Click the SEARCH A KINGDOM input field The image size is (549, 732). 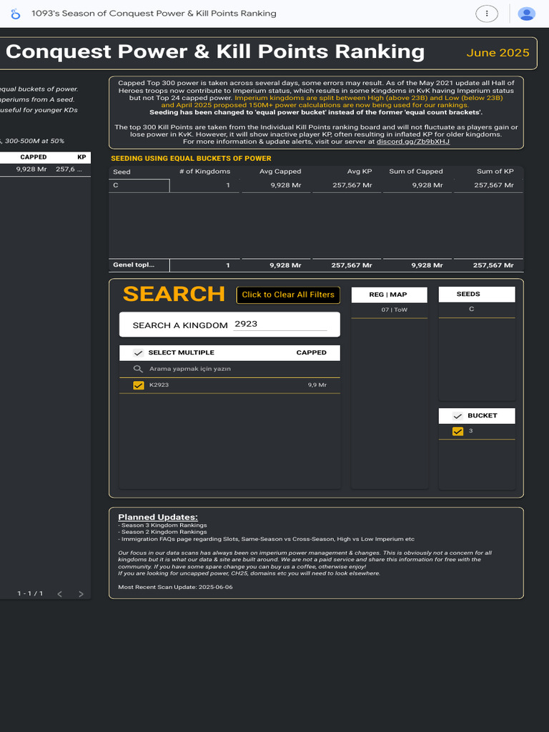pyautogui.click(x=280, y=324)
